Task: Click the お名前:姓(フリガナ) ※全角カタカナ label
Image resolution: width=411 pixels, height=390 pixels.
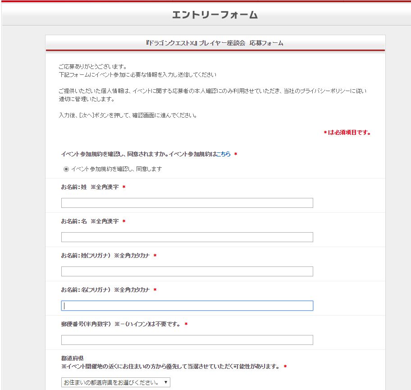Action: [x=105, y=256]
